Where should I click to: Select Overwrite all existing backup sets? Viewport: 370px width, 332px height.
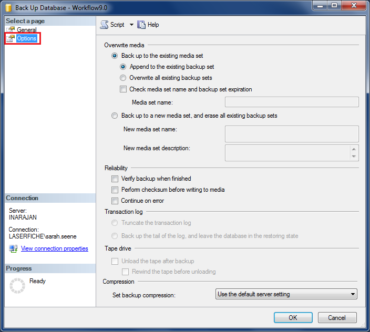[124, 78]
